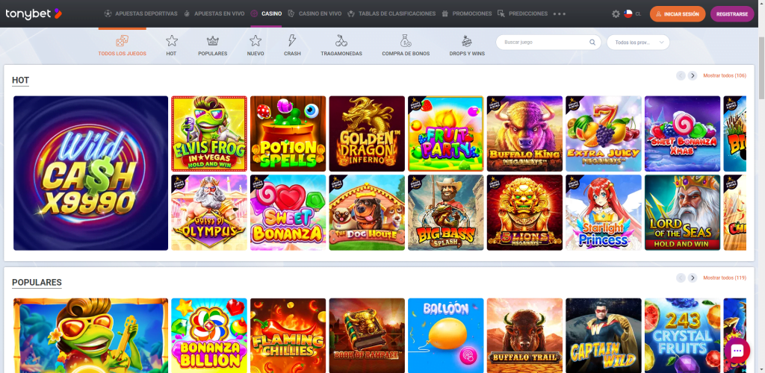Go to Apuestas en Vivo
765x373 pixels.
pos(214,13)
